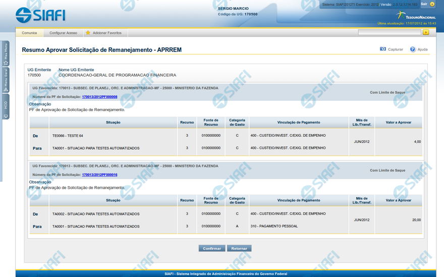Click the Sair logout text
444x277 pixels.
[424, 4]
